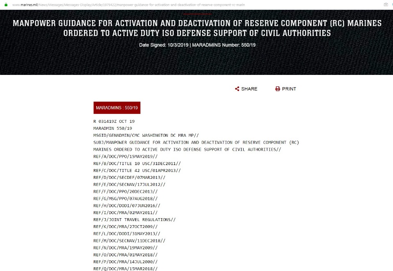
Task: Click REF/N/DOC/MRA/19MAY2009// line
Action: coord(126,248)
